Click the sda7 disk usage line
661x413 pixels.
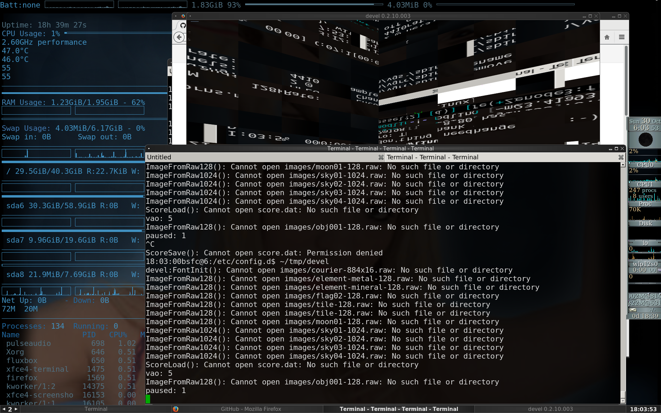[x=73, y=240]
